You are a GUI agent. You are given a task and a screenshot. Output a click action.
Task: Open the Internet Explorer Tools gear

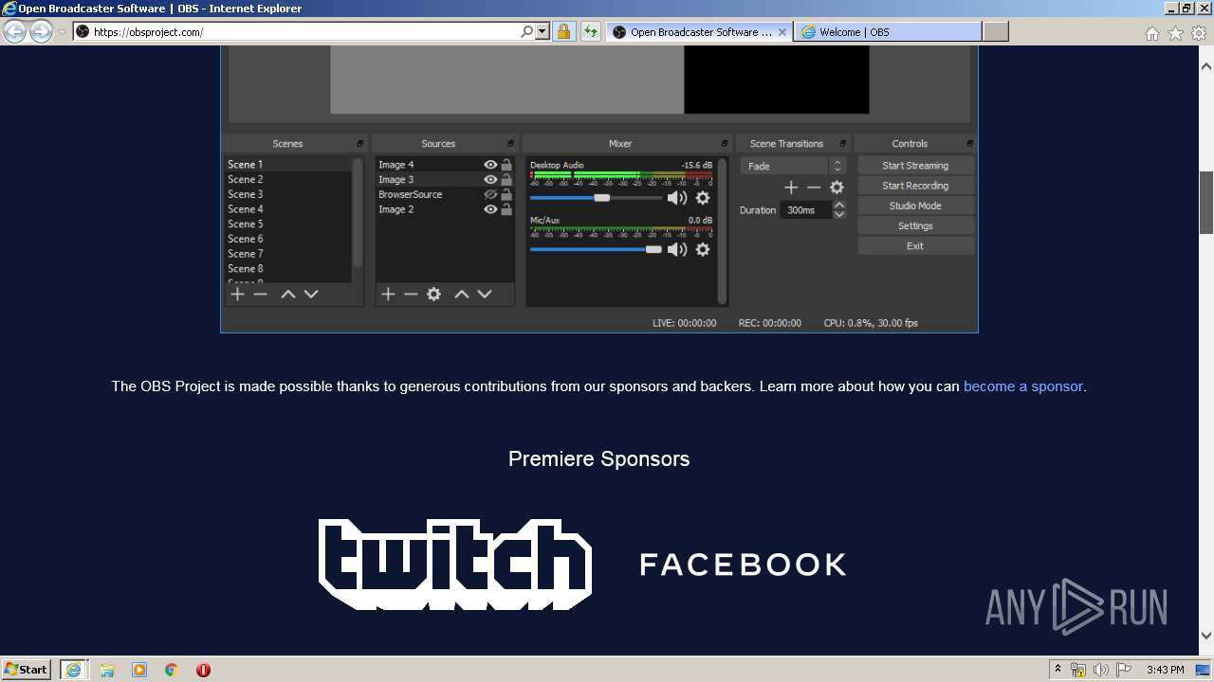[x=1199, y=33]
